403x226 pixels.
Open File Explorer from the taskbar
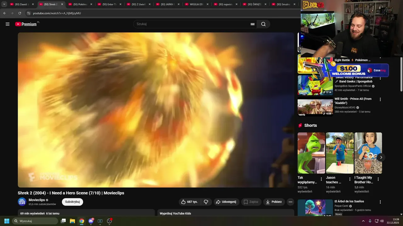coord(72,221)
